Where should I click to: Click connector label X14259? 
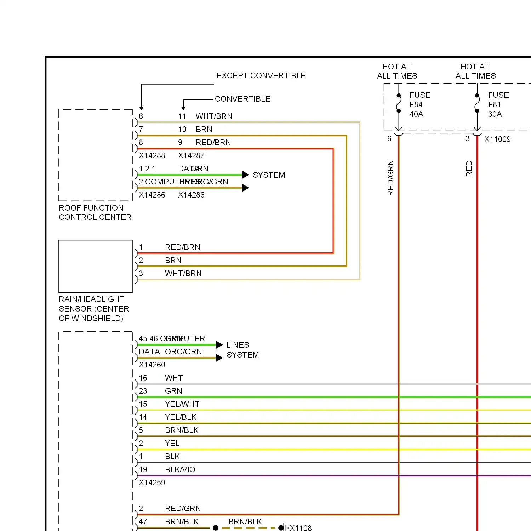152,483
